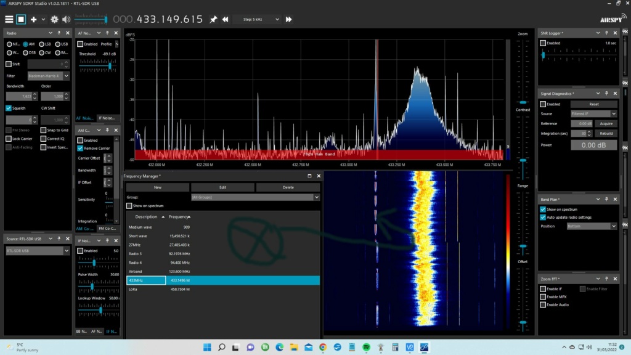Toggle the Squelch checkbox
The width and height of the screenshot is (631, 355).
click(x=9, y=108)
